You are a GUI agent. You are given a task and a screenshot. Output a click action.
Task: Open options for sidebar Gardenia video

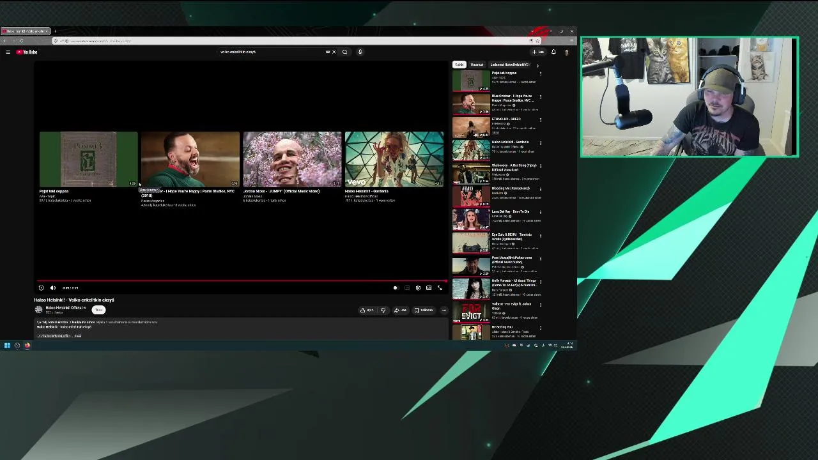[541, 143]
